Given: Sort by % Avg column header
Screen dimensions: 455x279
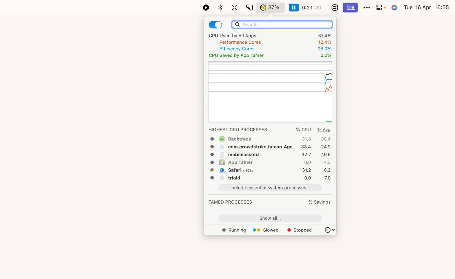Looking at the screenshot, I should point(324,130).
